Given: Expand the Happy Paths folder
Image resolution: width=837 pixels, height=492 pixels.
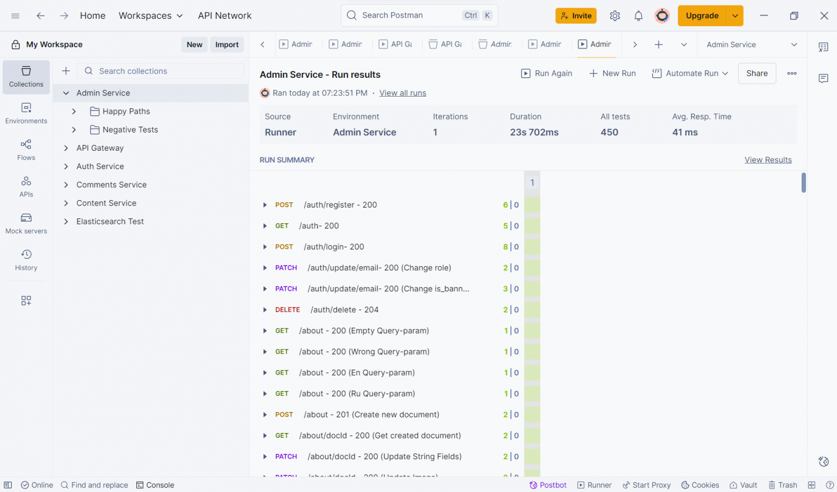Looking at the screenshot, I should pos(74,112).
